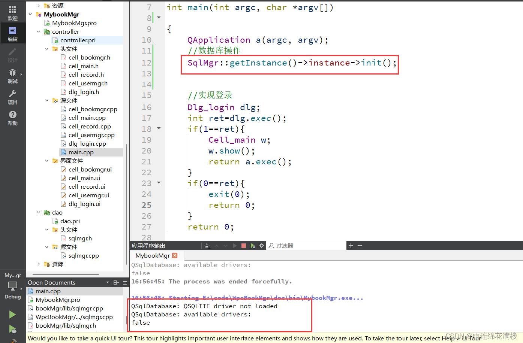Image resolution: width=523 pixels, height=343 pixels.
Task: Switch to the Edit (编辑) mode
Action: (x=13, y=34)
